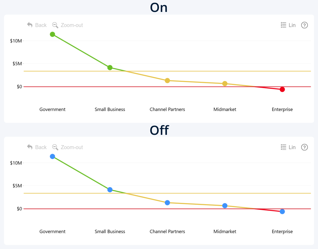Click the Small Business axis label in the Off chart
Viewport: 318px width, 249px height.
click(x=110, y=232)
